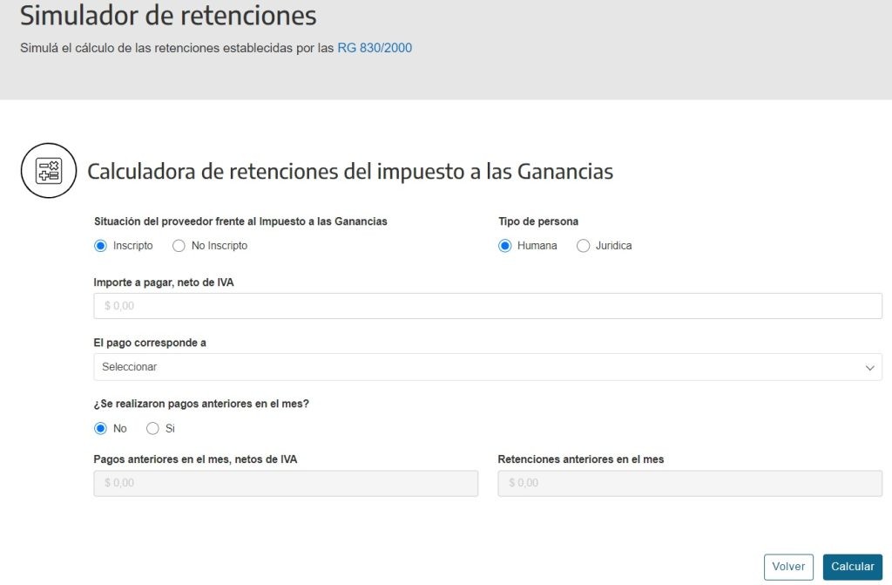Screen dimensions: 892x585
Task: Click the 'Importe a pagar, neto de IVA' label
Action: pos(163,282)
